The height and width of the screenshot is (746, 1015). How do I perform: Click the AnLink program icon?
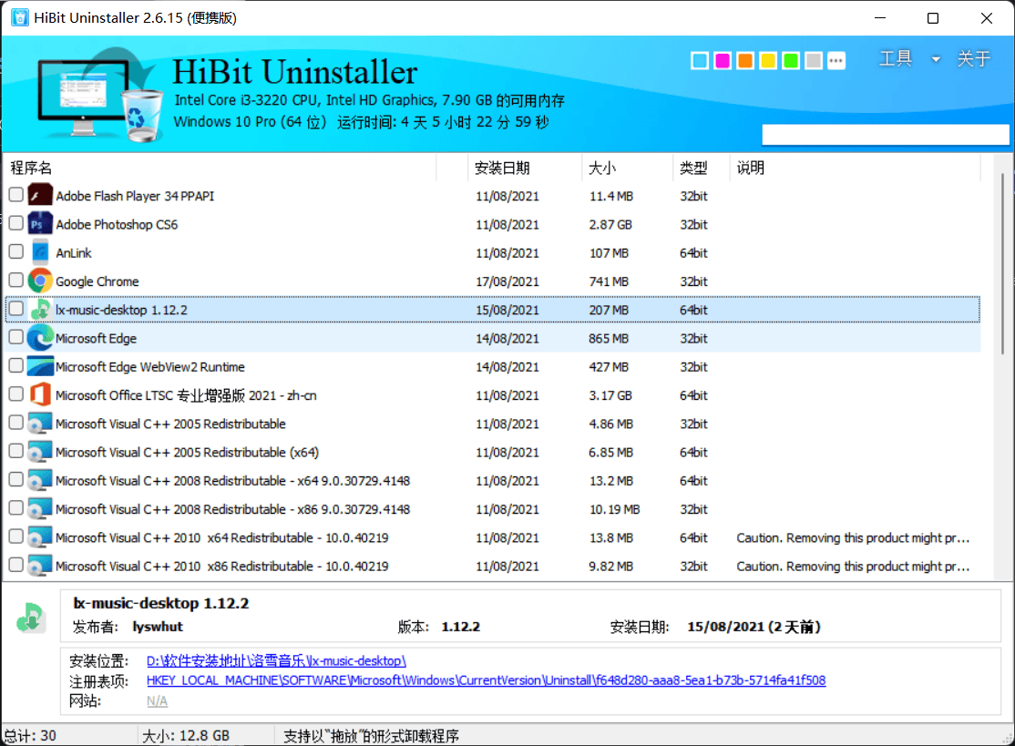click(x=39, y=252)
